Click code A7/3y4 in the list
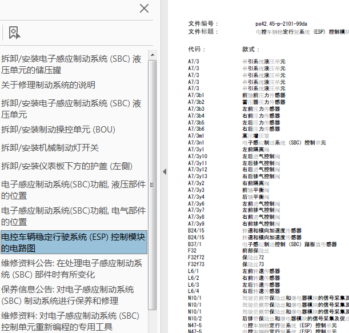 coord(196,197)
